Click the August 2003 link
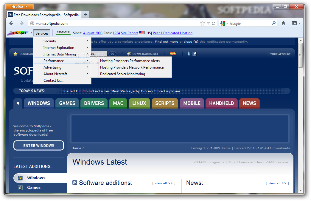Image resolution: width=311 pixels, height=201 pixels. pos(93,33)
